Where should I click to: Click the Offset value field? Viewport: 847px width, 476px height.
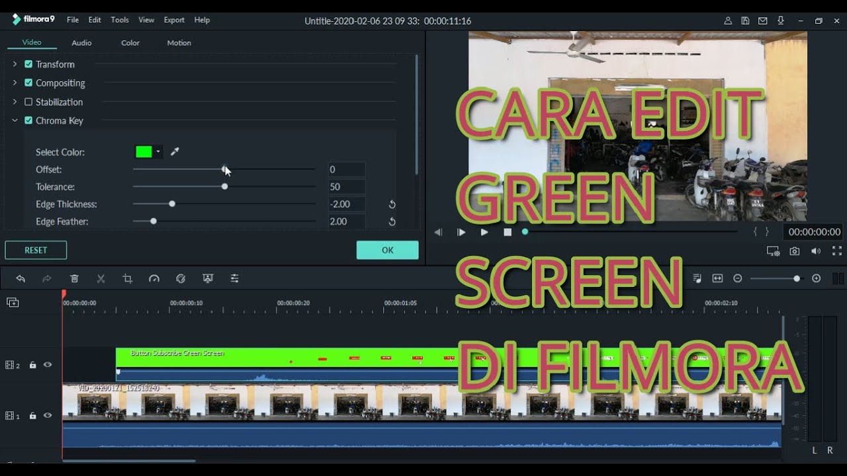click(347, 169)
